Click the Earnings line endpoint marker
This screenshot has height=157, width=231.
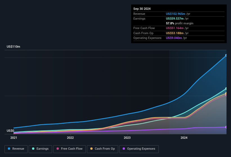click(226, 89)
